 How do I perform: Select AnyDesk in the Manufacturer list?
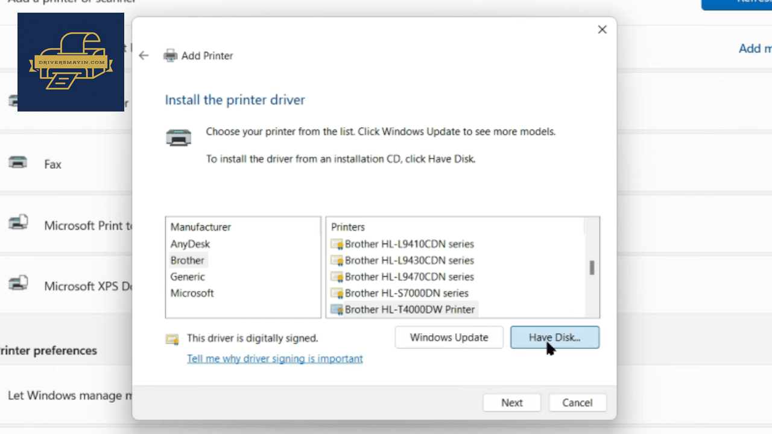(x=190, y=244)
